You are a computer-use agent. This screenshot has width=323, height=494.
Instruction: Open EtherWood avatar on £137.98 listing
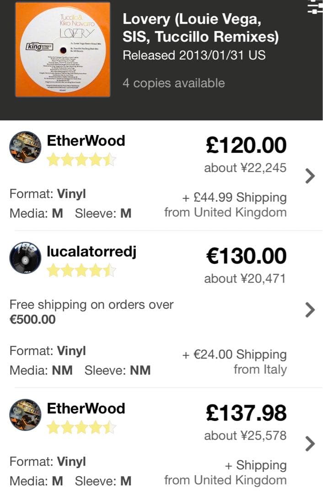click(25, 415)
